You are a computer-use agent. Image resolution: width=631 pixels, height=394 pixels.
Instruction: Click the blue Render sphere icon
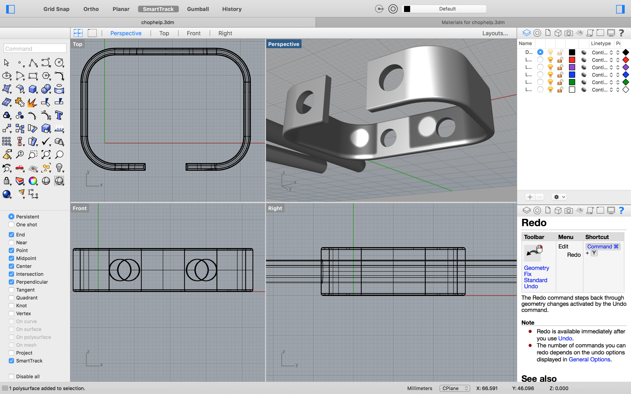pos(7,194)
